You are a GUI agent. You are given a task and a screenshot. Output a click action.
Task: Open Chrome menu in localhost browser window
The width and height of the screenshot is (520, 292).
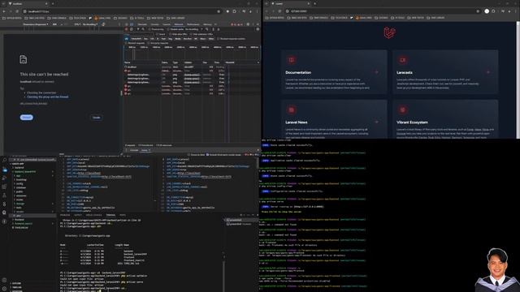point(257,11)
